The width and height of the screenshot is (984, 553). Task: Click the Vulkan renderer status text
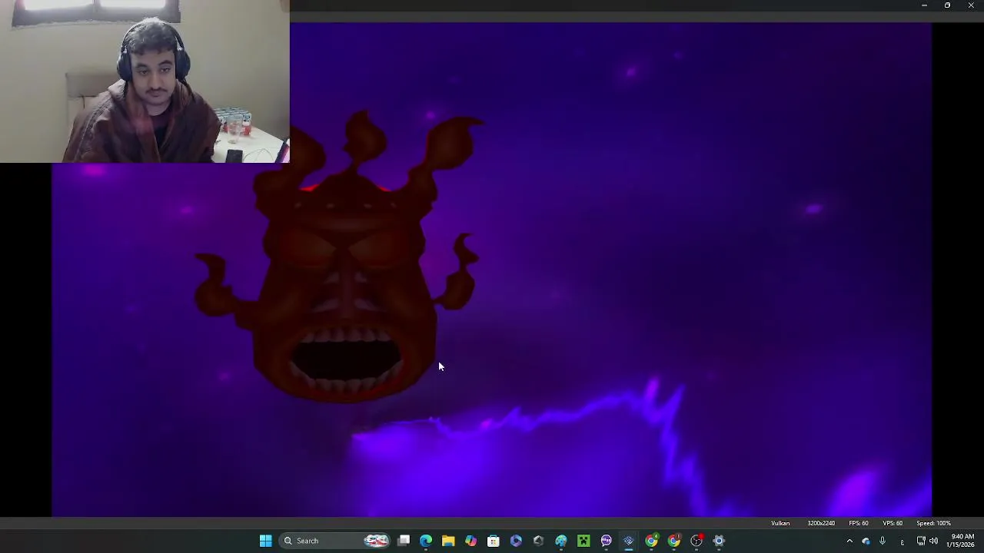780,523
